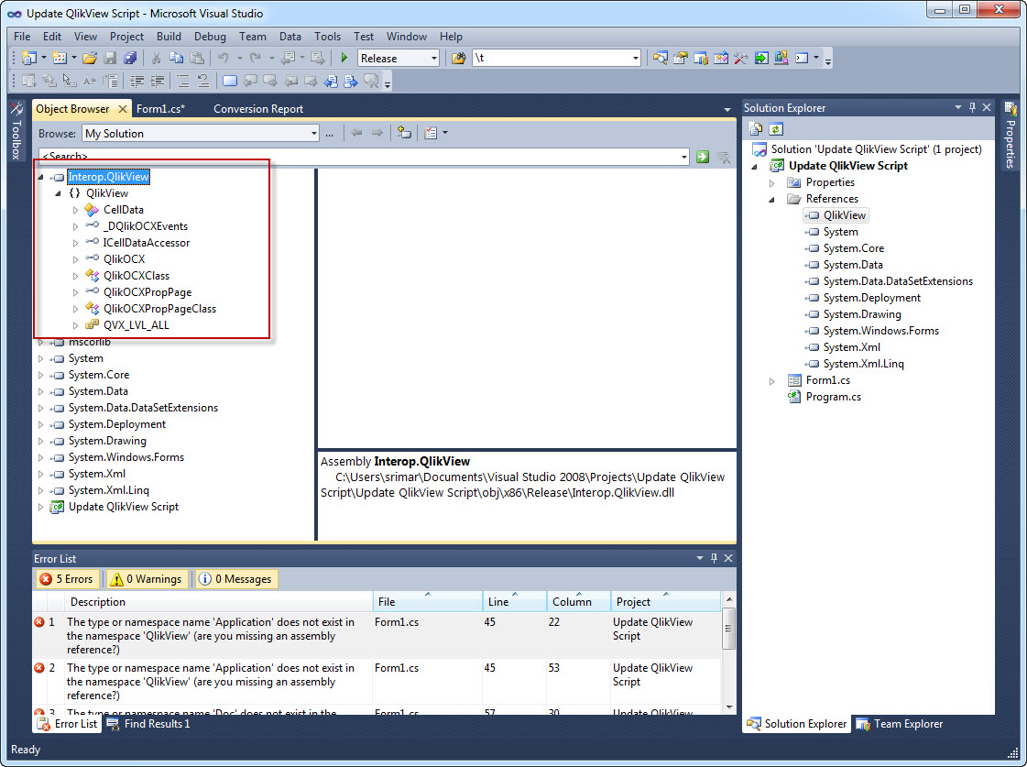Expand the System.Windows.Forms assembly node
Viewport: 1027px width, 767px height.
(40, 458)
